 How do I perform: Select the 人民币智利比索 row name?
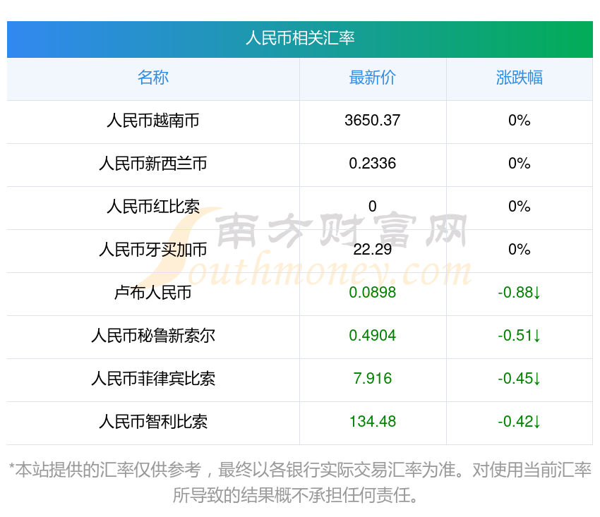click(x=153, y=422)
